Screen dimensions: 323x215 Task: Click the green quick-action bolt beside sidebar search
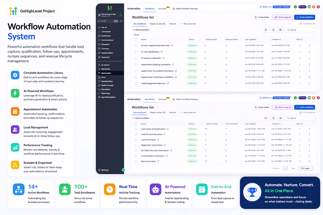pos(121,21)
